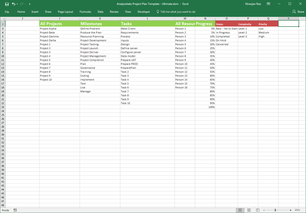Open the Insert ribbon tab
The width and height of the screenshot is (306, 213).
(x=35, y=12)
